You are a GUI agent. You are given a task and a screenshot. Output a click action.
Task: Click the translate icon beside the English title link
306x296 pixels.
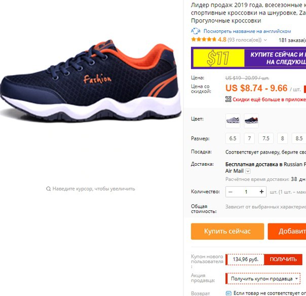[196, 31]
